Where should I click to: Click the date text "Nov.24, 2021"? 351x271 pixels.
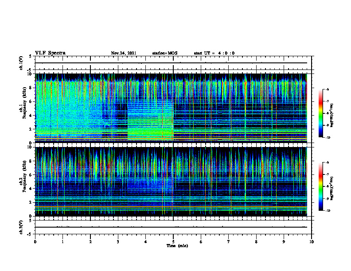[x=124, y=53]
